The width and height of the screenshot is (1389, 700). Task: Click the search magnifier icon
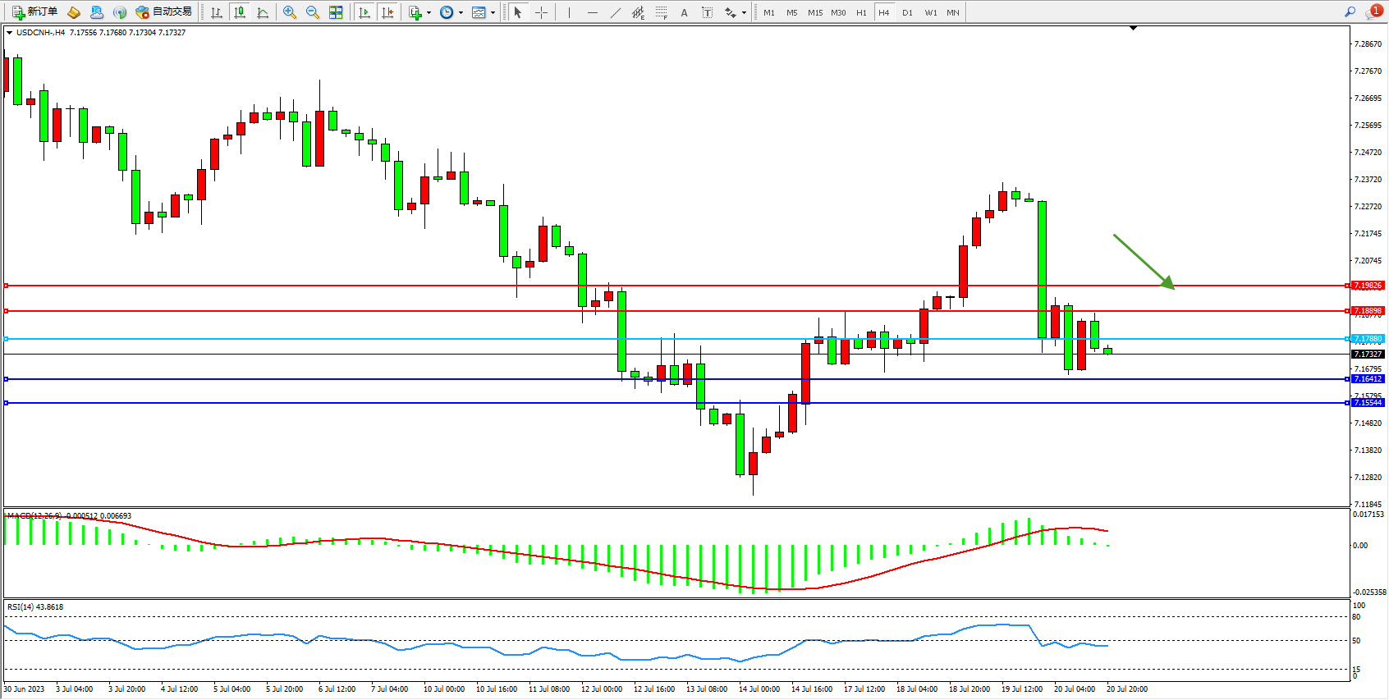click(x=1350, y=11)
